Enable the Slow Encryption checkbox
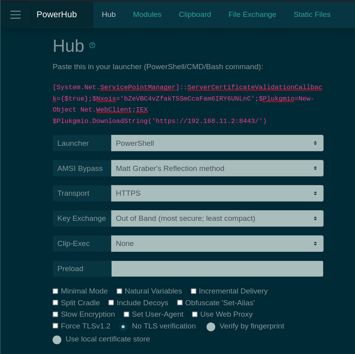355x354 pixels. point(55,314)
